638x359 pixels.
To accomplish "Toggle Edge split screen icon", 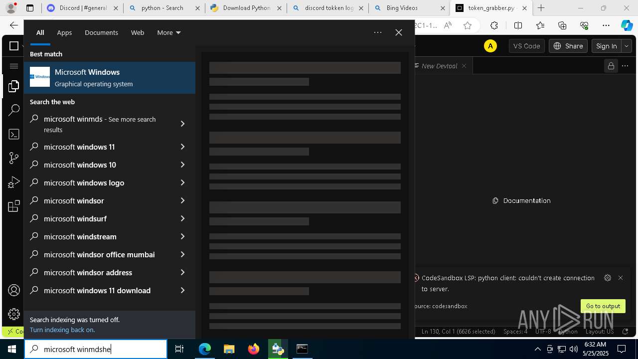I will coord(518,25).
